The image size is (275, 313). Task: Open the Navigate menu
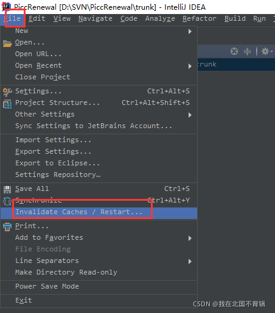(96, 19)
